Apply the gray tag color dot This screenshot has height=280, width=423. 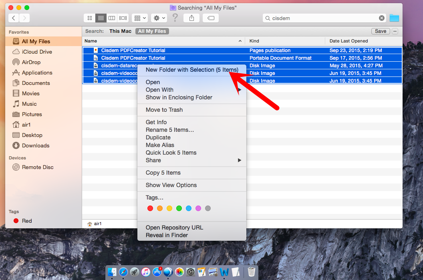coord(208,208)
